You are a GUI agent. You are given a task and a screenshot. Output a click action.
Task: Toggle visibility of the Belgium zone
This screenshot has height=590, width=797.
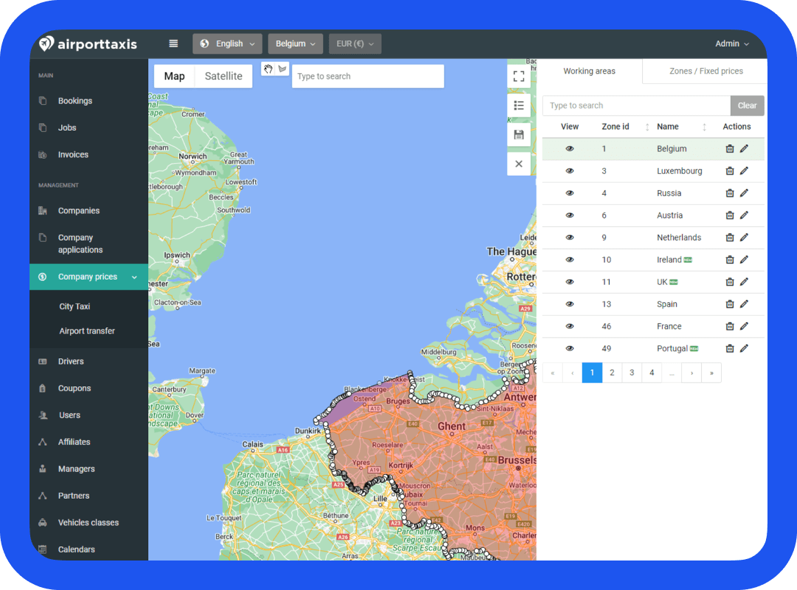click(570, 149)
